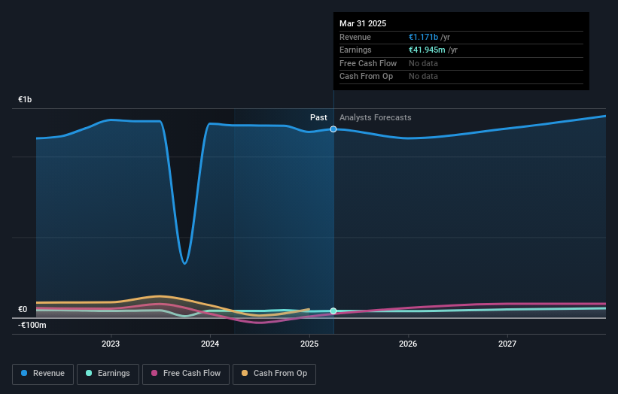The height and width of the screenshot is (394, 618).
Task: Click the Free Cash Flow row in tooltip
Action: [x=461, y=63]
